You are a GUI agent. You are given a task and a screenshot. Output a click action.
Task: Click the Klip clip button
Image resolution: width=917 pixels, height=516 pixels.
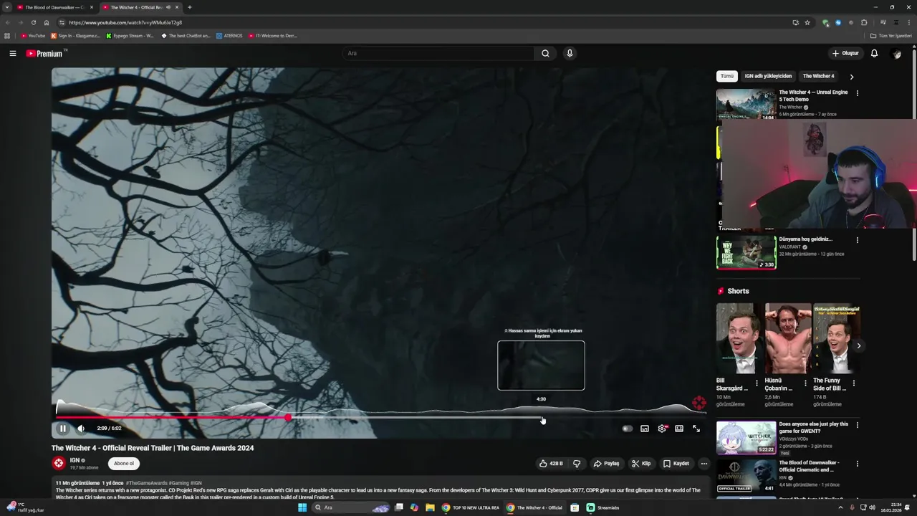coord(641,464)
